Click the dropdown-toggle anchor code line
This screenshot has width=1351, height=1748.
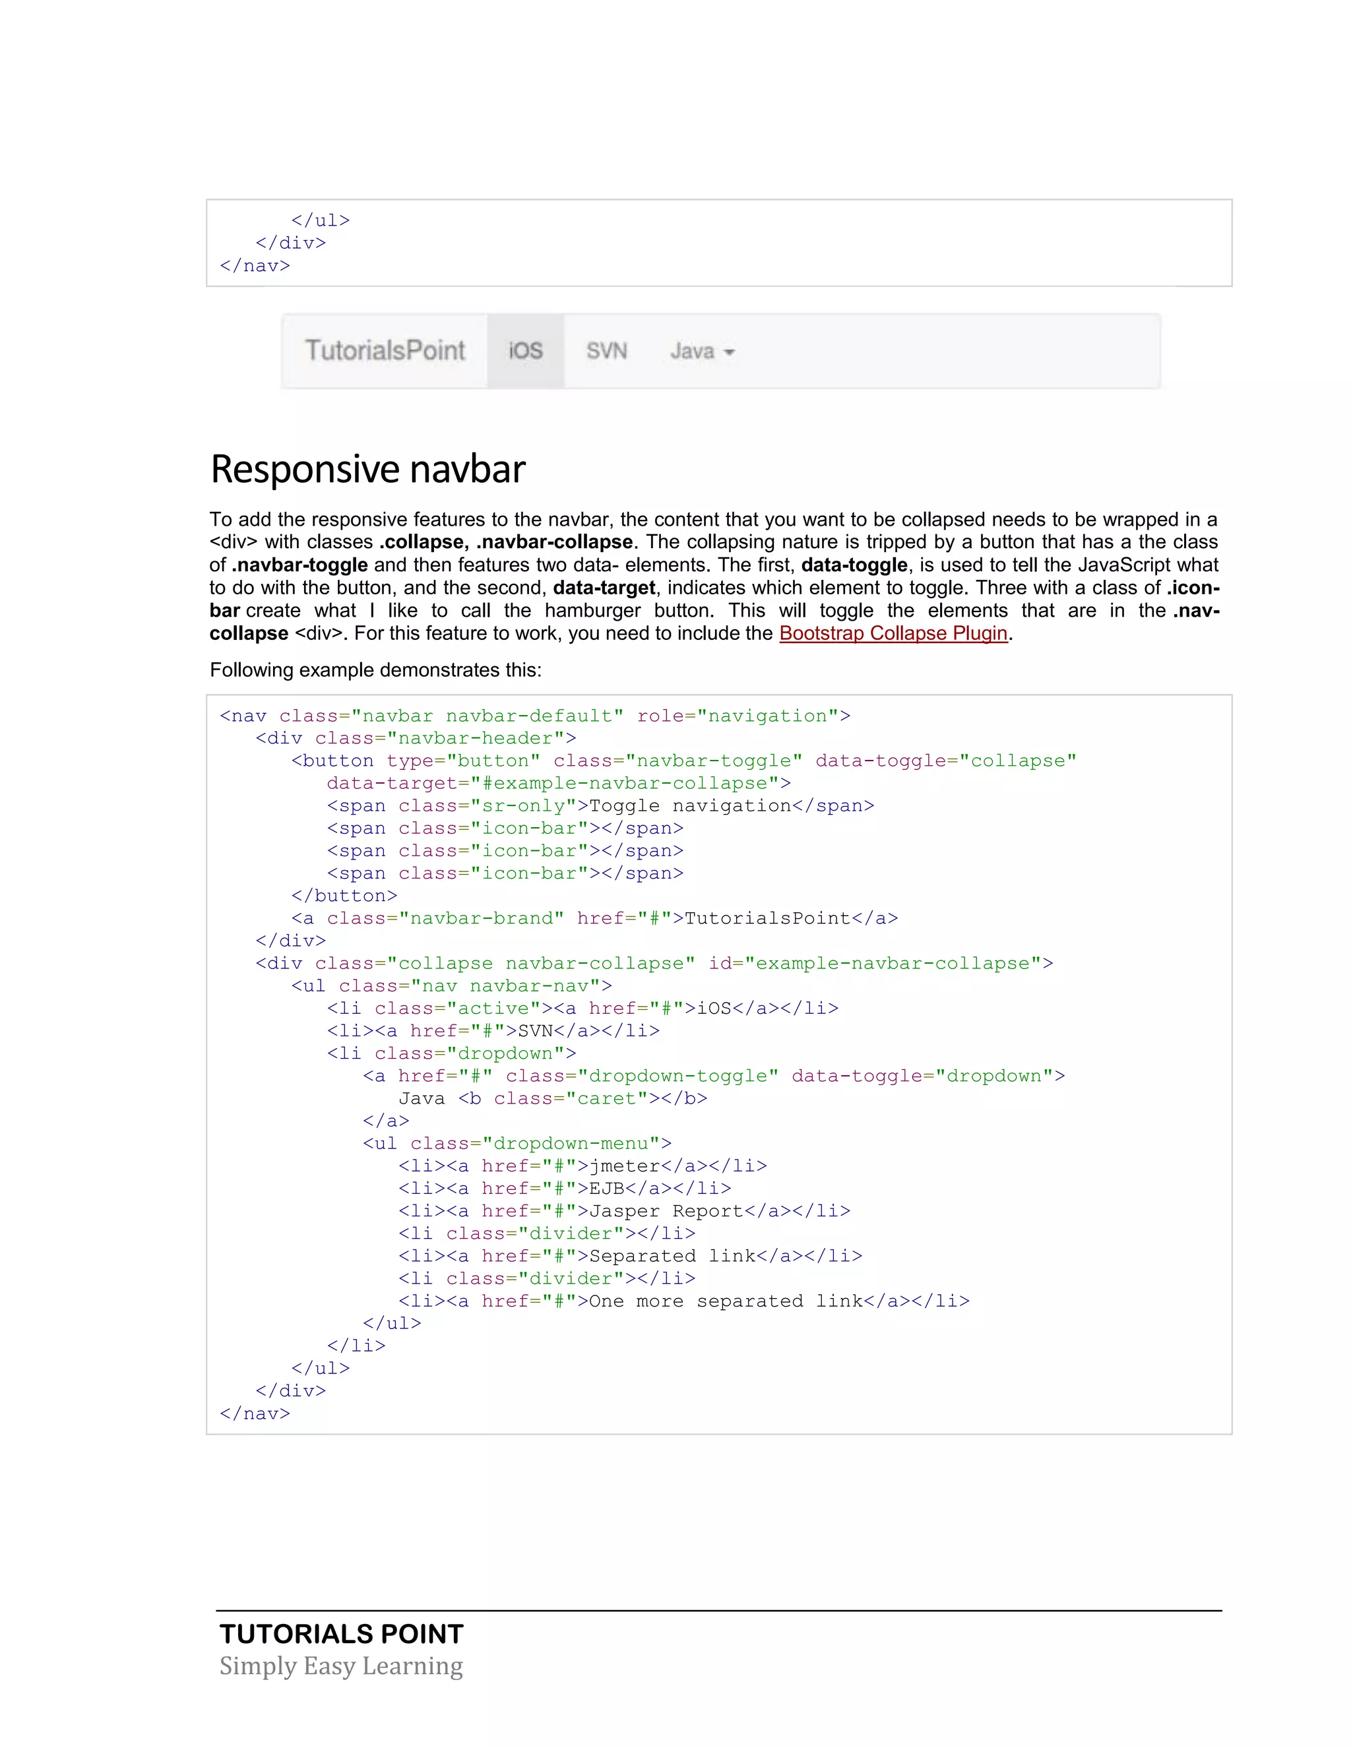714,1077
